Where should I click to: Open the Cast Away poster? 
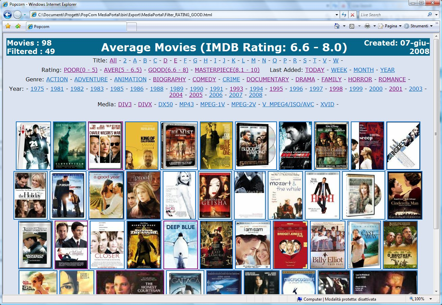coord(364,245)
